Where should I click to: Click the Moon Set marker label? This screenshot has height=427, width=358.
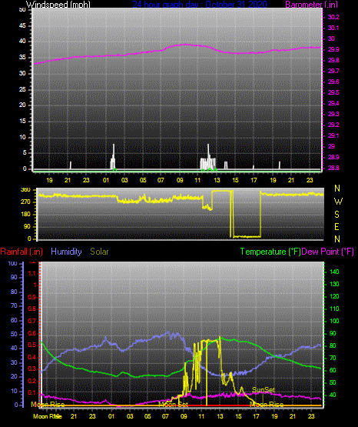173,405
